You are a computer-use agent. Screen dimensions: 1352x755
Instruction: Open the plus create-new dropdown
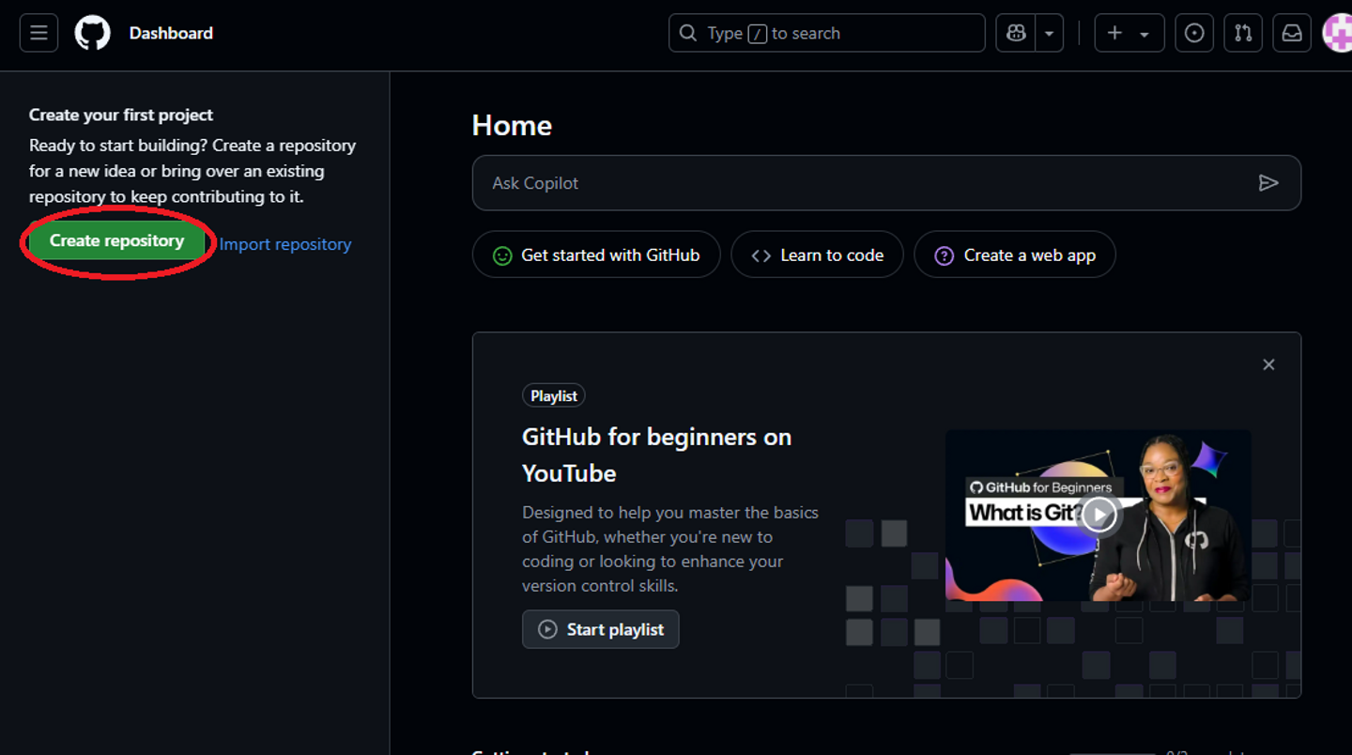point(1129,33)
